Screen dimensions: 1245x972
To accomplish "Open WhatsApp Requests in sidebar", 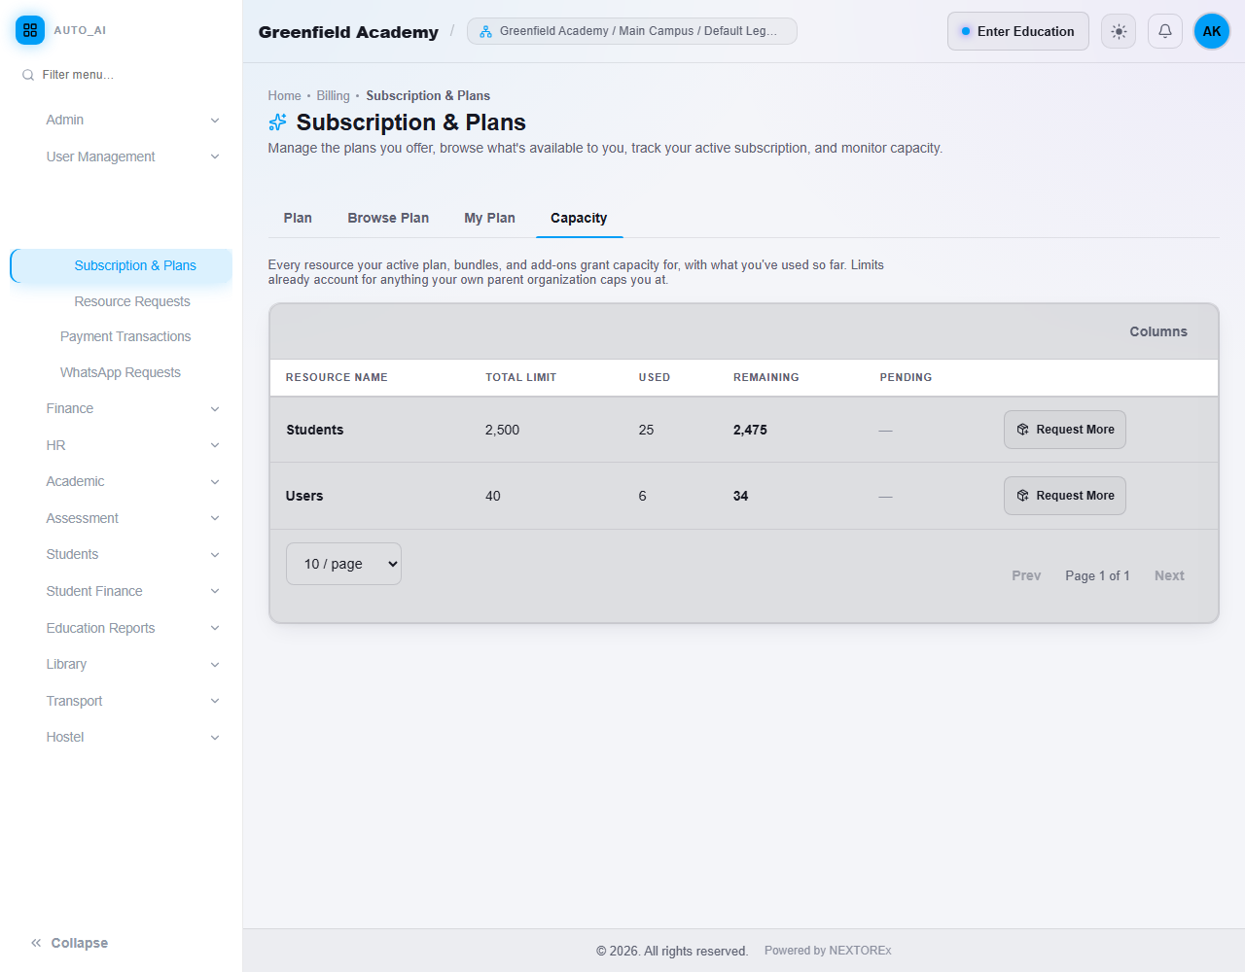I will 121,372.
